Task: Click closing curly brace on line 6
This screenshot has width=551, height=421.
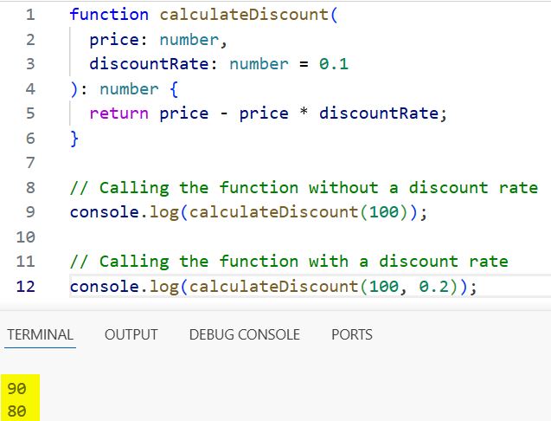Action: point(74,139)
